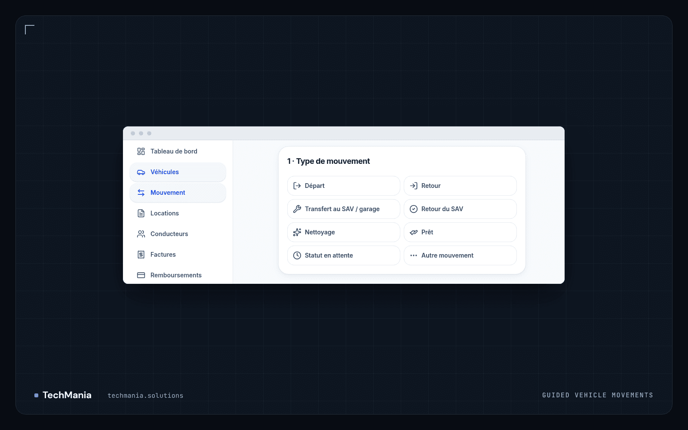Open the Locations page

[x=178, y=213]
